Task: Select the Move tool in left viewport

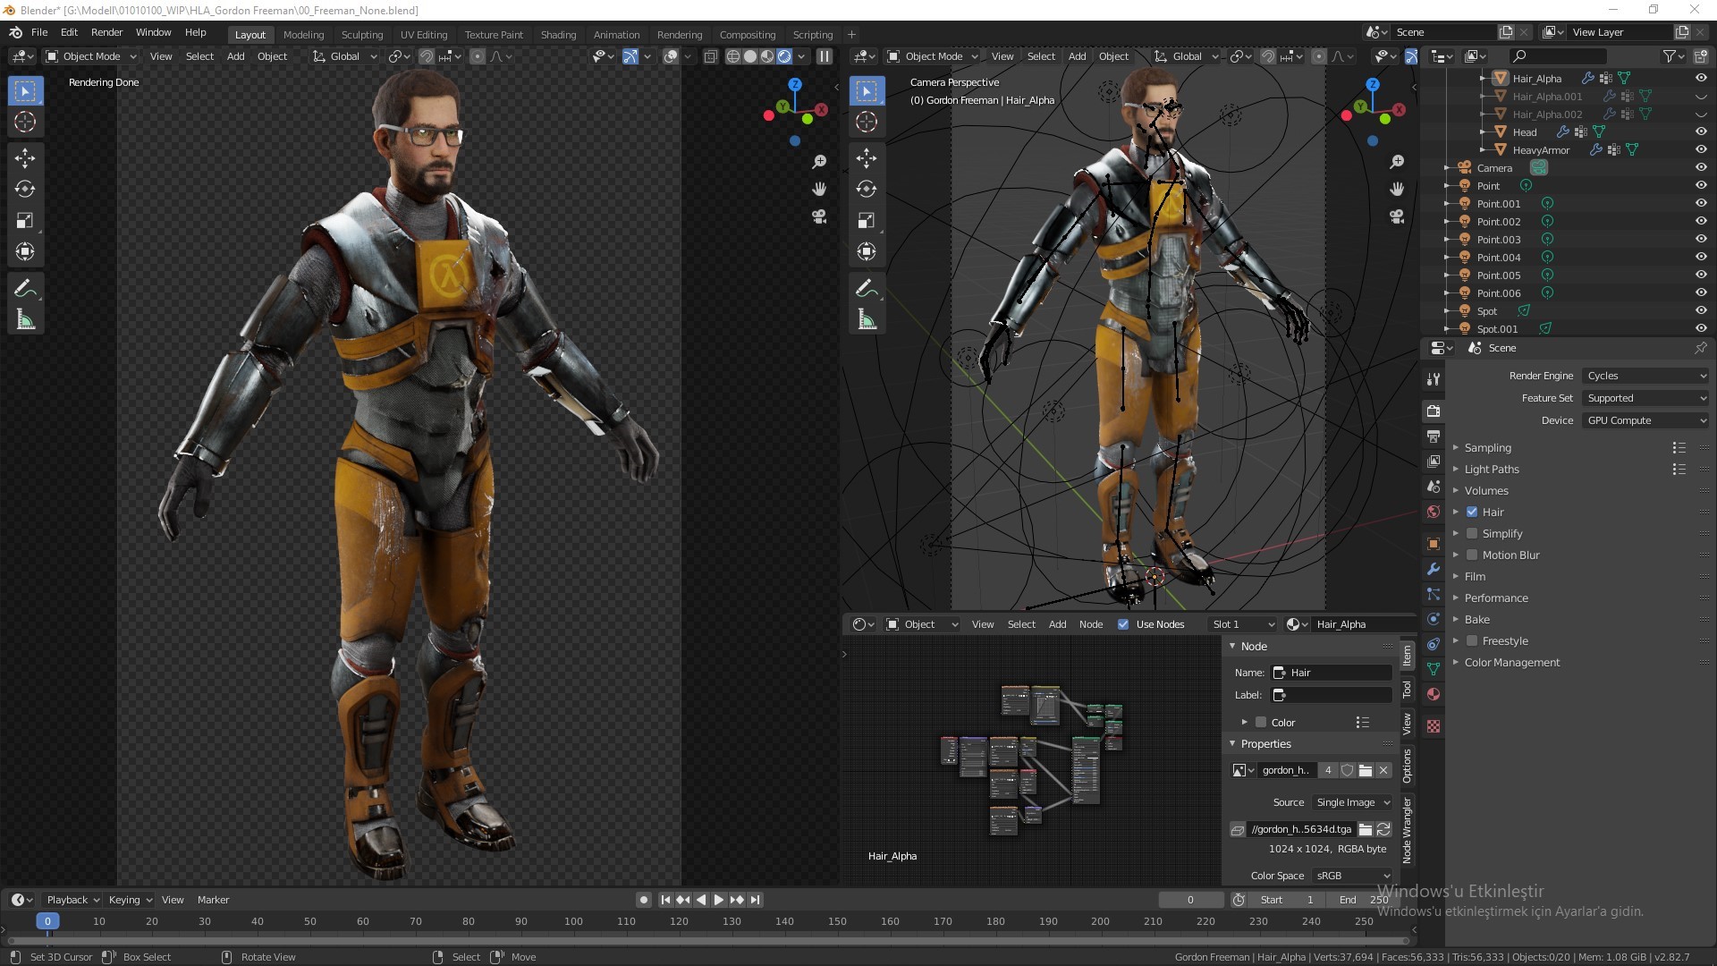Action: [25, 158]
